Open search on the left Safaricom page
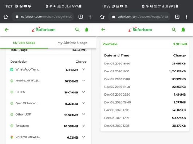This screenshot has height=144, width=193. (77, 29)
